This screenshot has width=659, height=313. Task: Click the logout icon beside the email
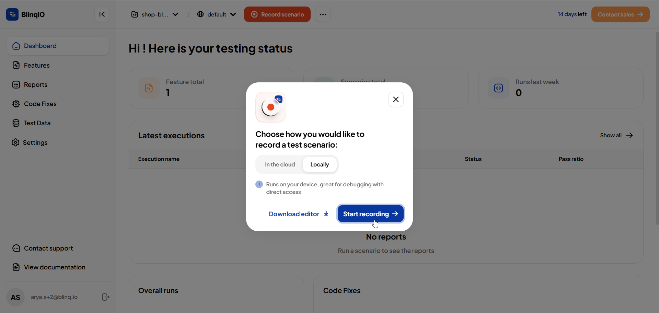coord(106,297)
